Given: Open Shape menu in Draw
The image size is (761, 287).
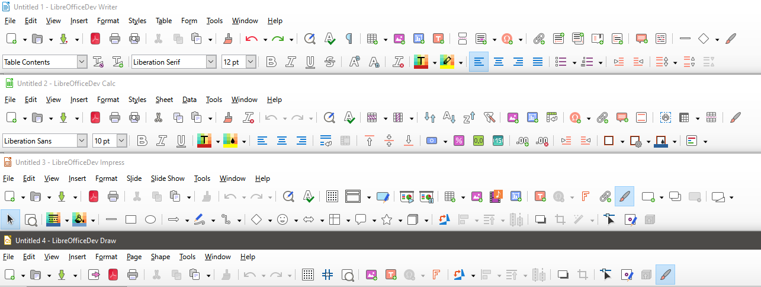Looking at the screenshot, I should pos(160,257).
